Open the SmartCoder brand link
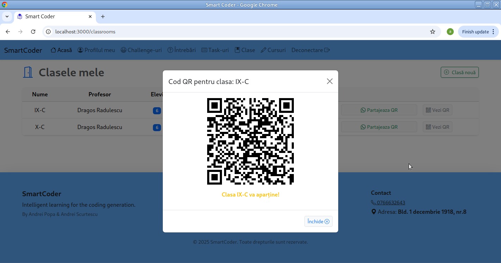Viewport: 501px width, 263px height. pos(23,50)
